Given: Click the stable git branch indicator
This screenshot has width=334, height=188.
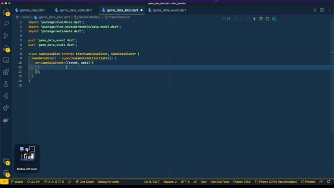Looking at the screenshot, I should [x=17, y=182].
